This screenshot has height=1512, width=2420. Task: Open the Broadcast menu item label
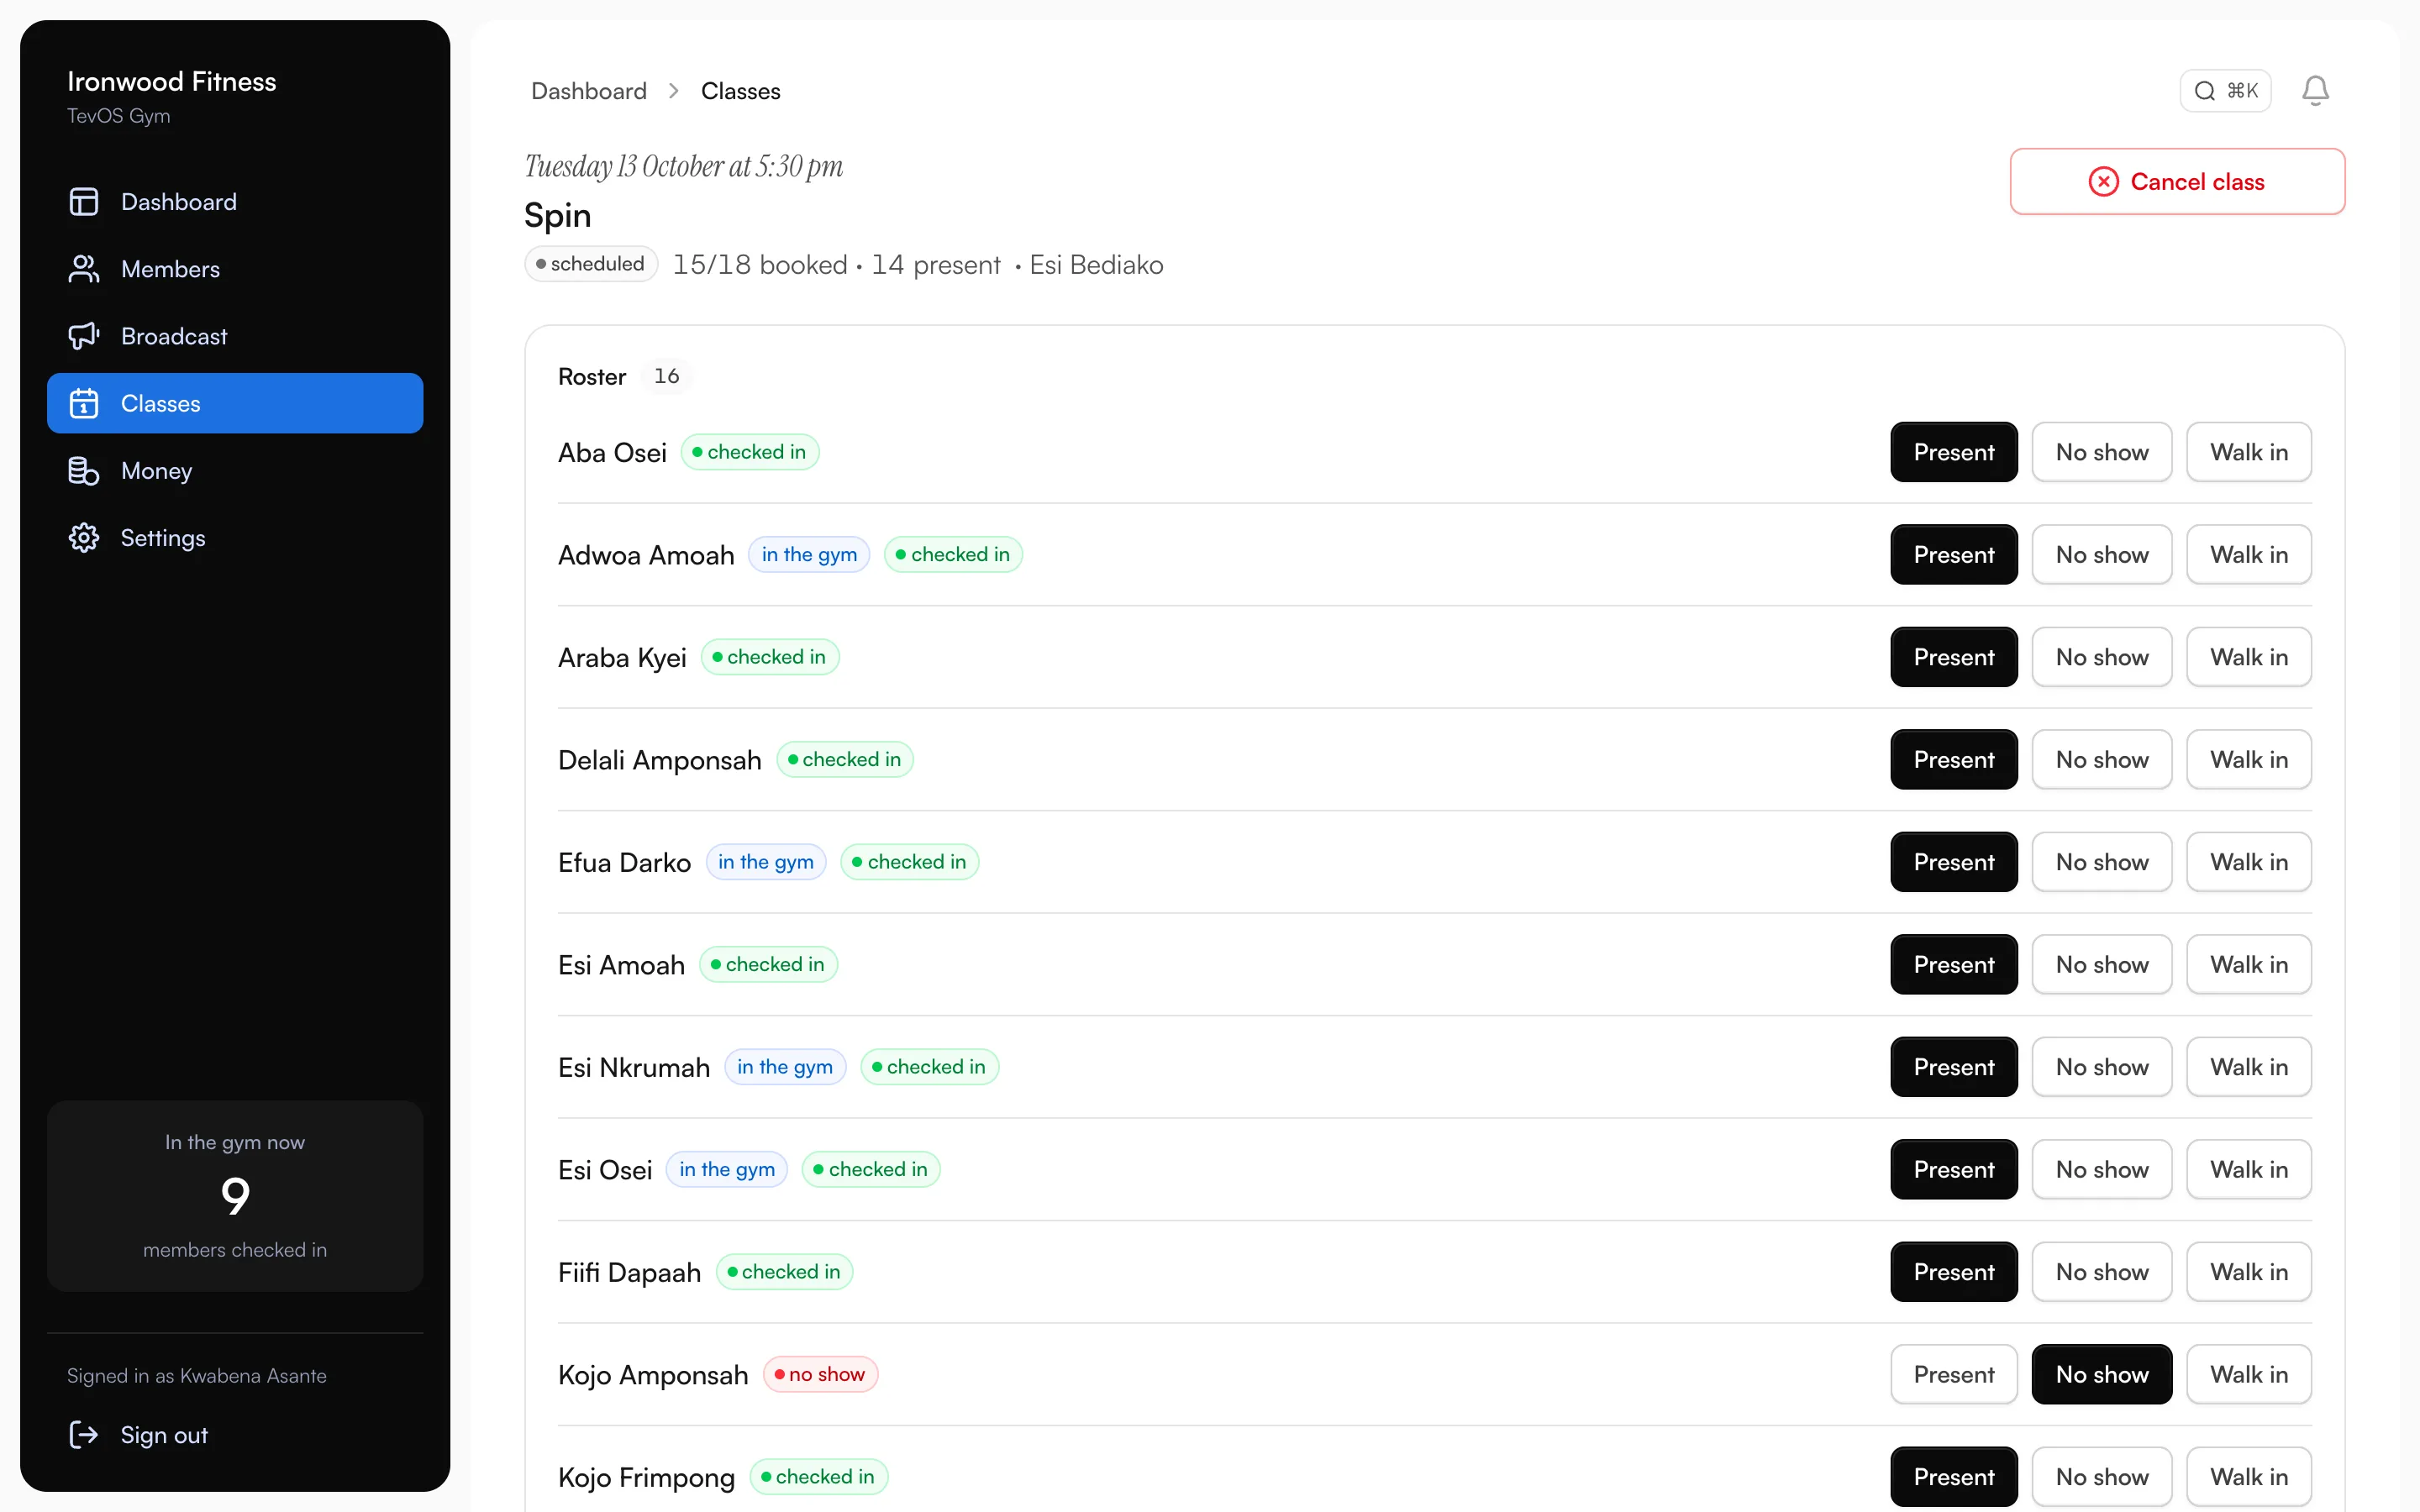click(x=174, y=336)
